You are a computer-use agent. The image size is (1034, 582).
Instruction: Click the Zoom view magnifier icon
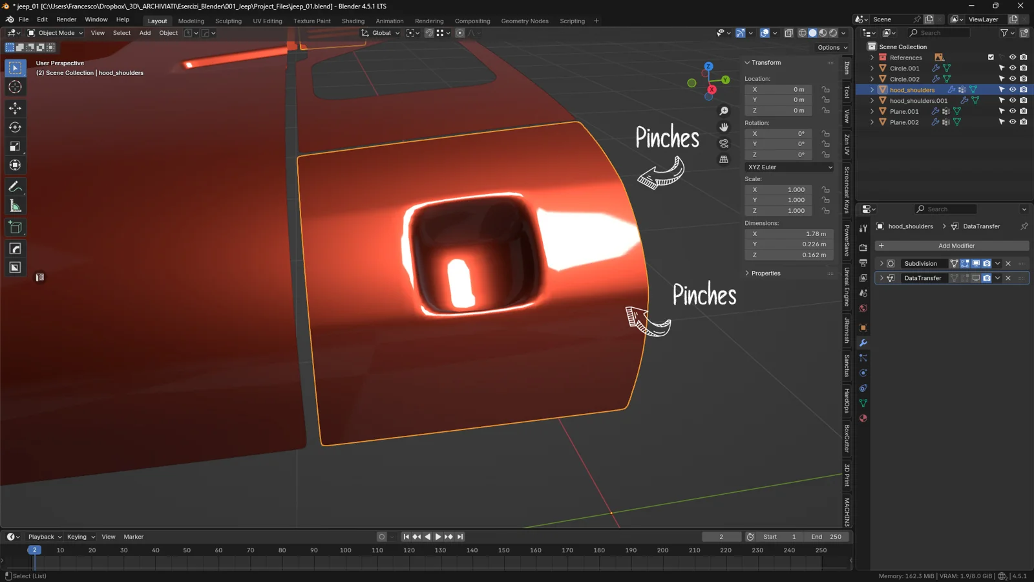pyautogui.click(x=724, y=111)
